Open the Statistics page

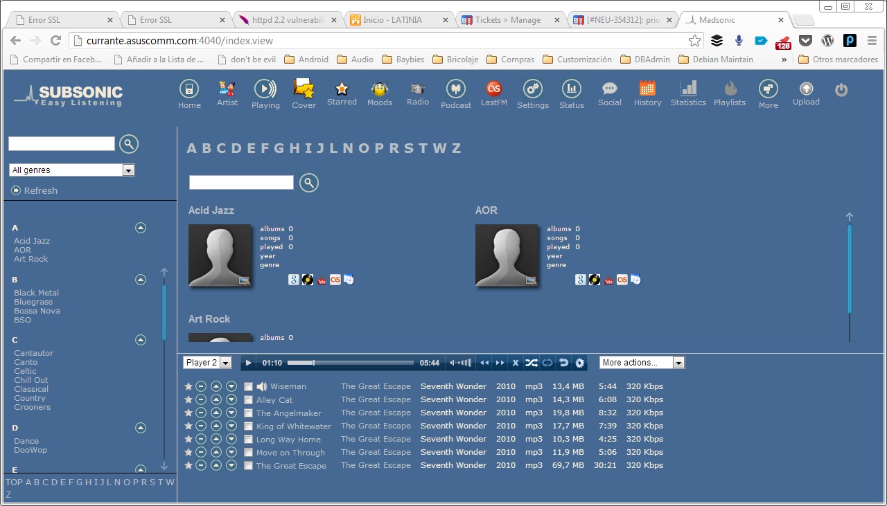click(688, 93)
